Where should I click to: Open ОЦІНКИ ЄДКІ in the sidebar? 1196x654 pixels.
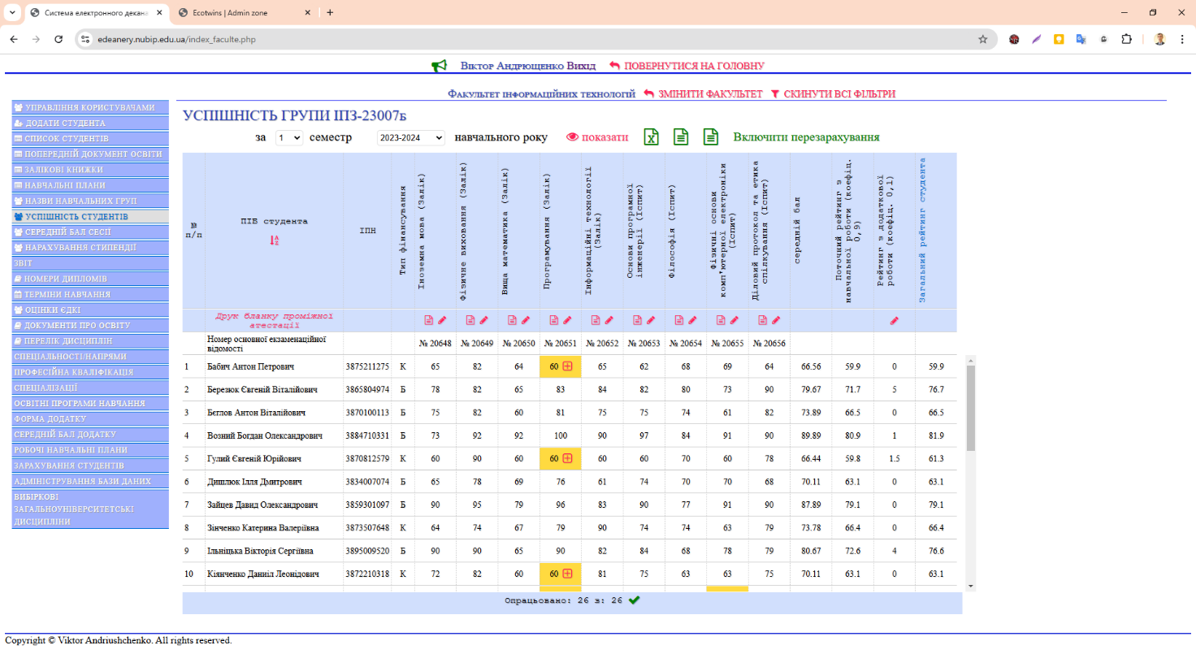coord(90,310)
